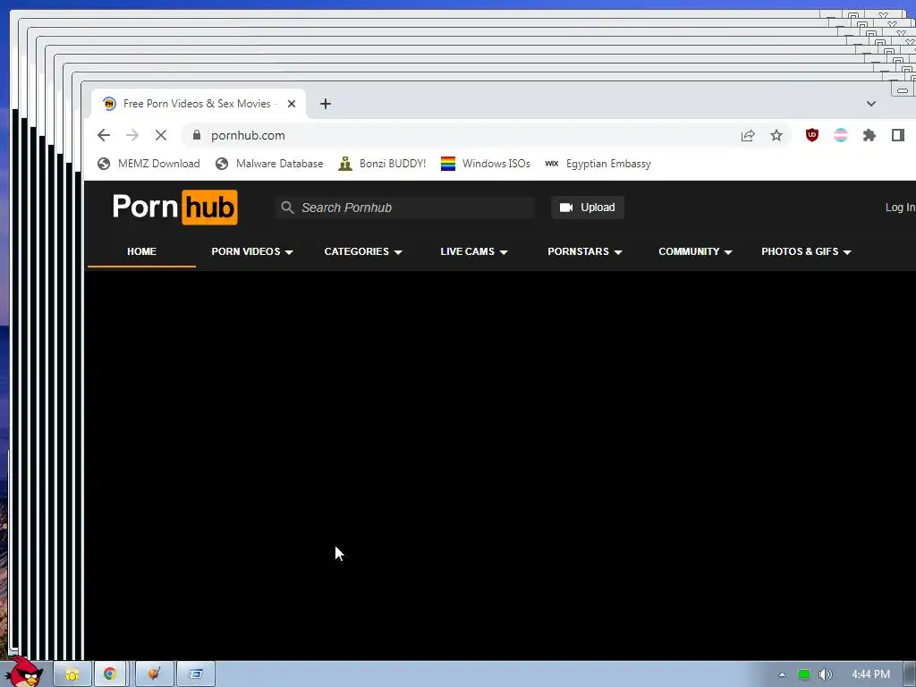Viewport: 916px width, 687px height.
Task: Expand the dropdown between LIVE CAMS and COMMUNITY
Action: 585,251
